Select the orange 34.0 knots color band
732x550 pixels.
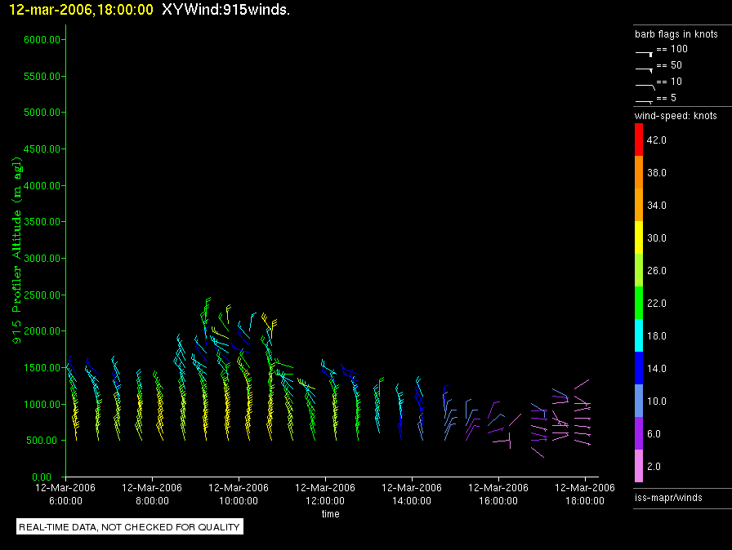point(639,205)
